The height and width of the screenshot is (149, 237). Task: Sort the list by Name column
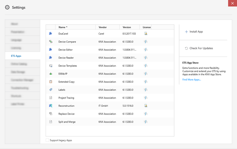(63, 27)
